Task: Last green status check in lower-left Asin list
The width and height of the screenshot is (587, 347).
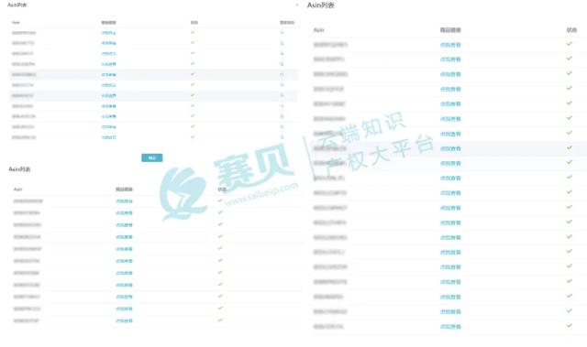Action: coord(220,320)
